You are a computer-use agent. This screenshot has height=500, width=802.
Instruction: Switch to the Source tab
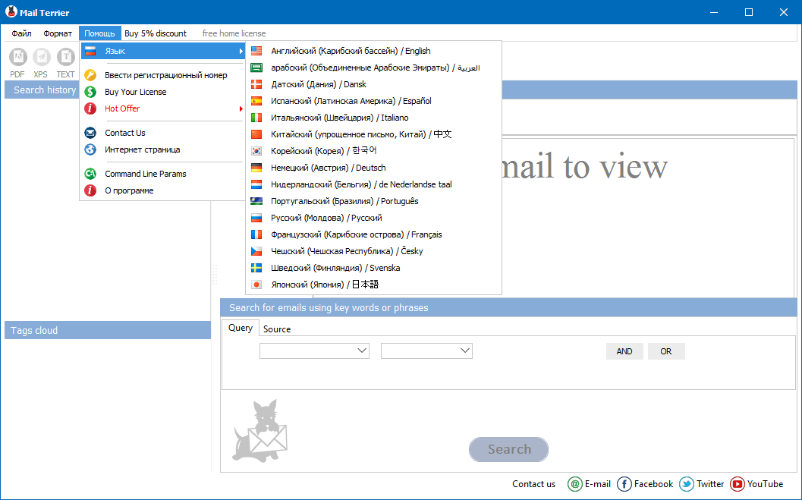tap(277, 329)
